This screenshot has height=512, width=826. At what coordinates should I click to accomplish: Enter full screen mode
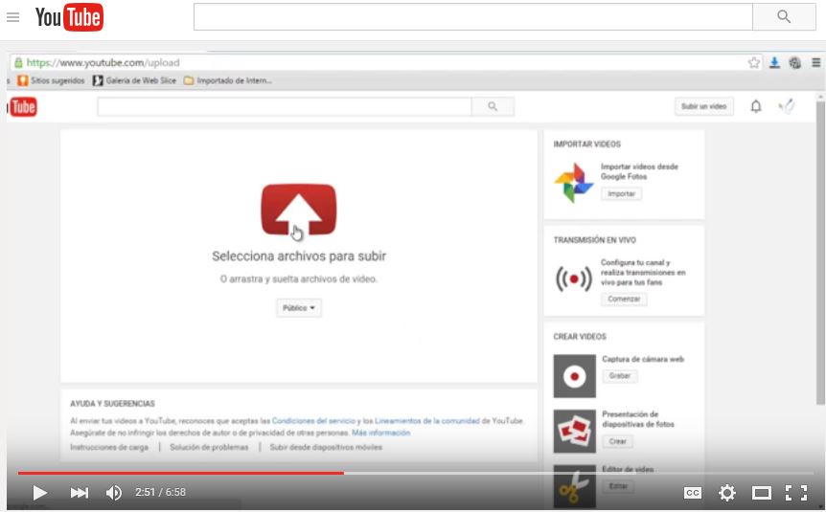(x=796, y=493)
